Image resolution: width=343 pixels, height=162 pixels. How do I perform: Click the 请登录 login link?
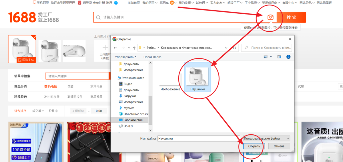point(87,3)
